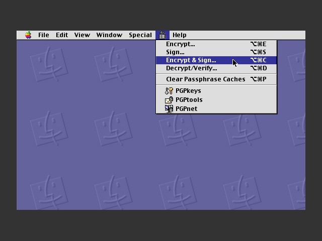The width and height of the screenshot is (322, 241).
Task: Click the PGP padlock menu icon
Action: (x=162, y=35)
